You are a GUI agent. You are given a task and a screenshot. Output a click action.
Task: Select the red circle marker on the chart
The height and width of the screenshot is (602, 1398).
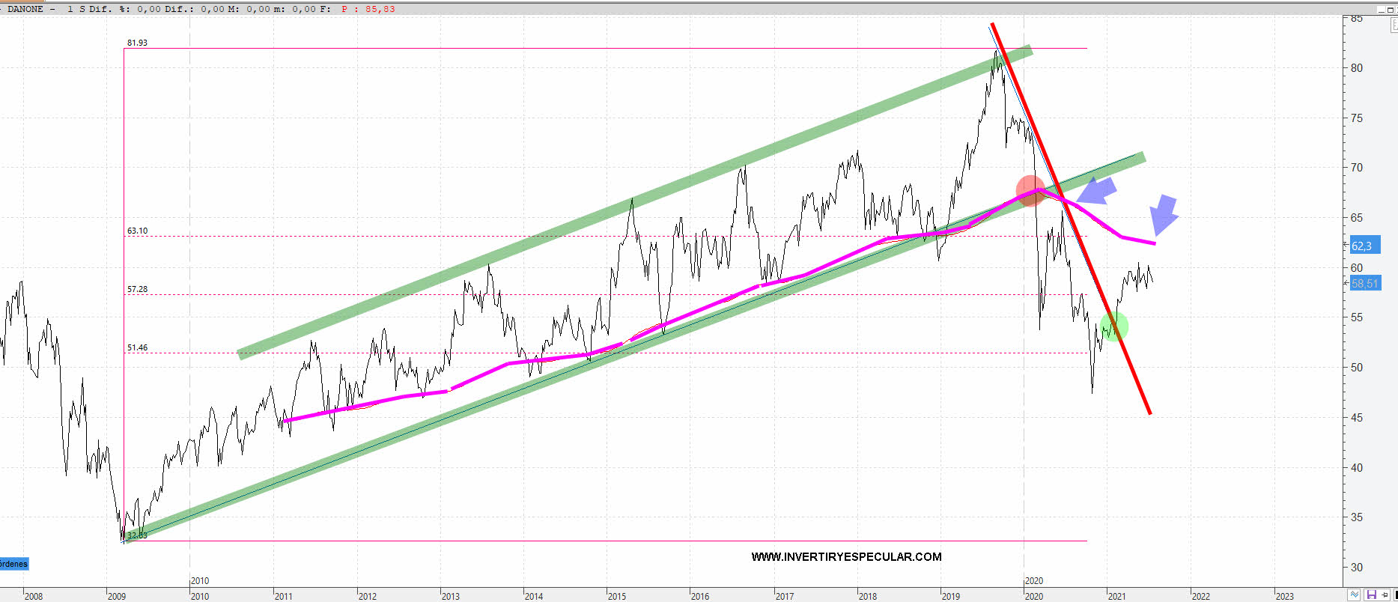(x=1030, y=190)
